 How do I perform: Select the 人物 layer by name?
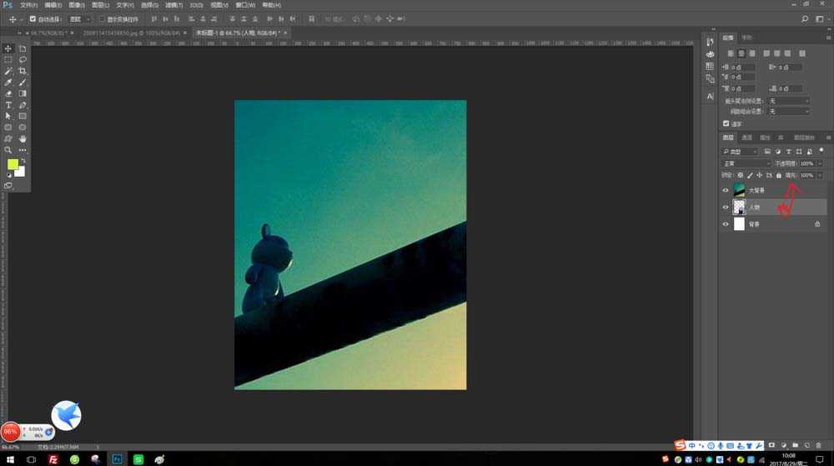pyautogui.click(x=755, y=208)
